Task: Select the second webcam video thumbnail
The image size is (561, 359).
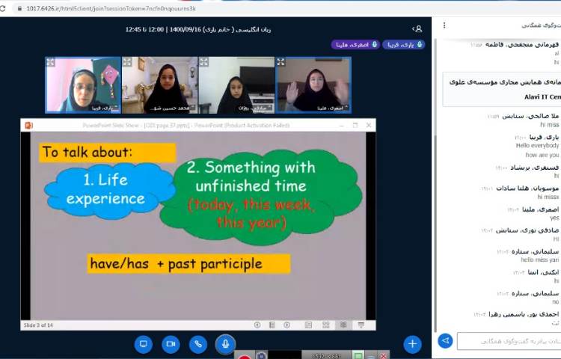Action: 159,85
